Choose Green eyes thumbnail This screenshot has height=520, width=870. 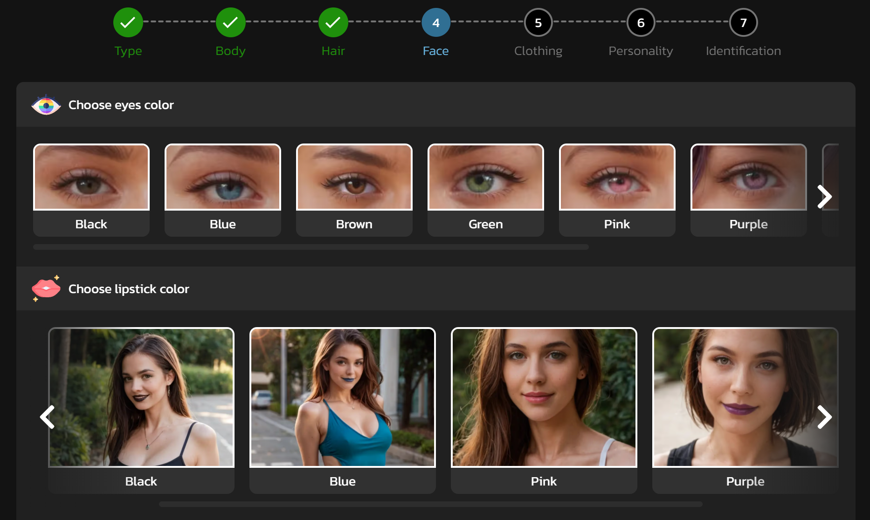coord(486,177)
